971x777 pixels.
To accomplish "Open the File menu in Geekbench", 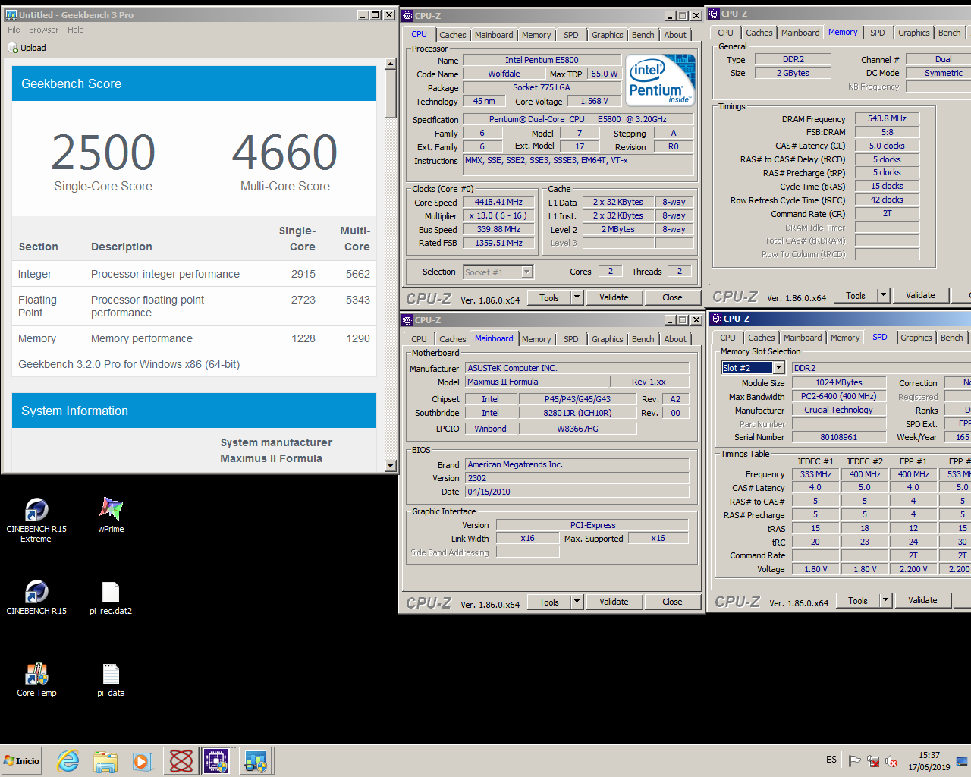I will click(14, 30).
